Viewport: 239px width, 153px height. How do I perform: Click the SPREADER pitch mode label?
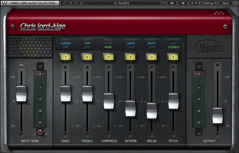pyautogui.click(x=173, y=39)
